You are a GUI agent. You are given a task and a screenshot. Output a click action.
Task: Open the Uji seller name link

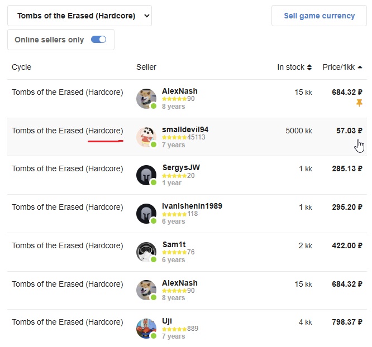pyautogui.click(x=167, y=321)
